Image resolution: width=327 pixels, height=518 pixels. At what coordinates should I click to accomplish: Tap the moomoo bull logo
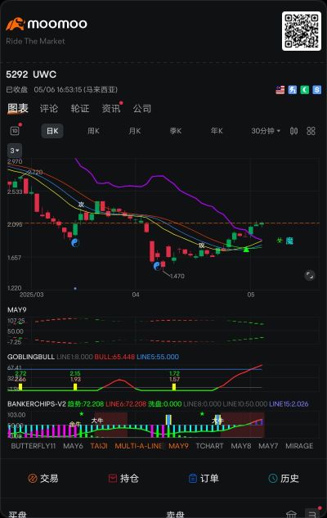16,24
